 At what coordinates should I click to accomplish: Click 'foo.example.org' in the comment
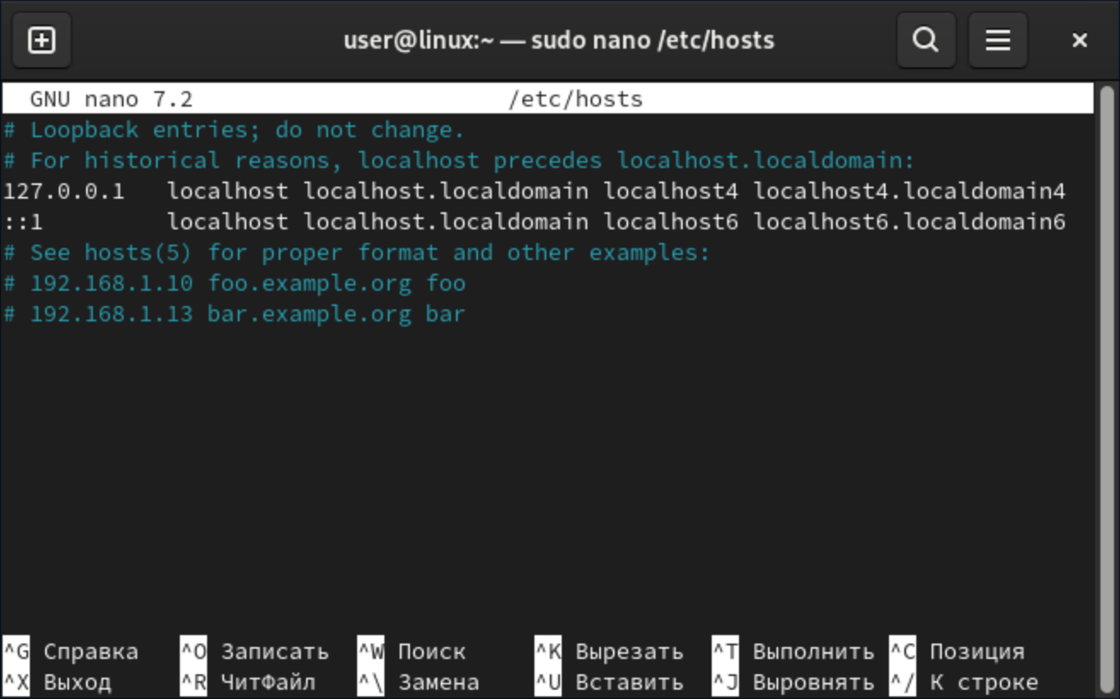[x=309, y=284]
